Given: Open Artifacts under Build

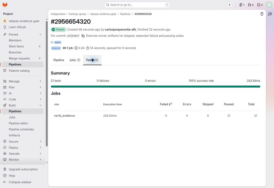Looking at the screenshot, I should tap(23, 135).
